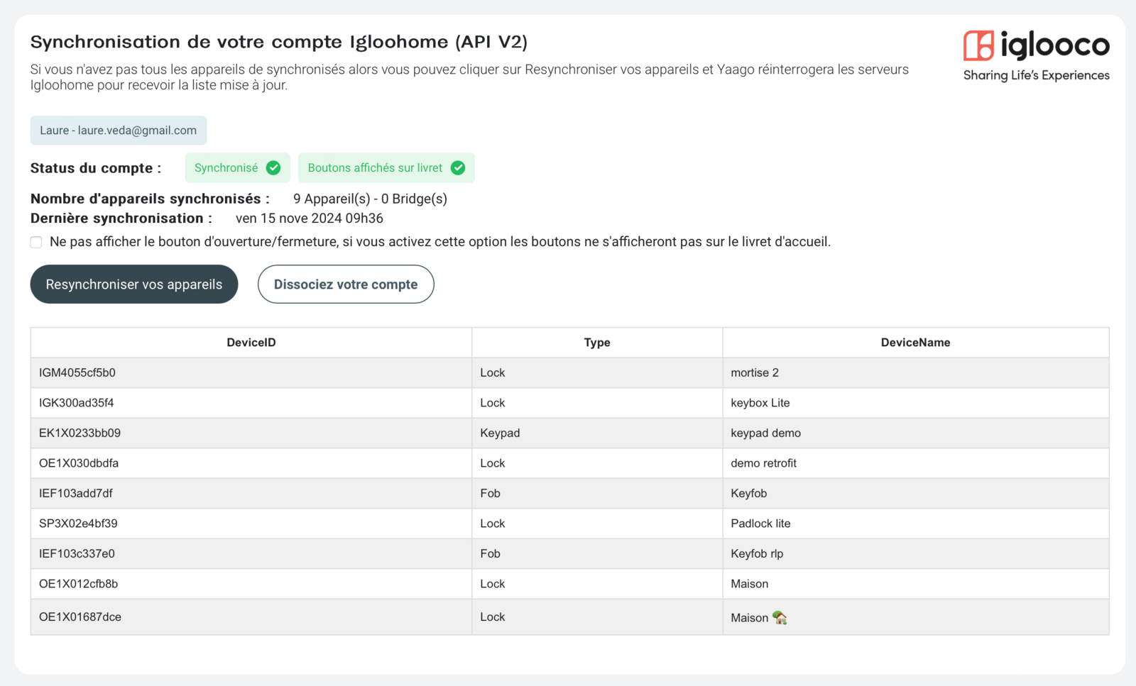Click the 9 Appareil(s) - 0 Bridge(s) text

tap(370, 199)
